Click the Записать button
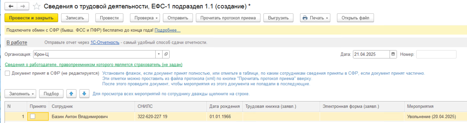This screenshot has width=467, height=123. pos(75,18)
